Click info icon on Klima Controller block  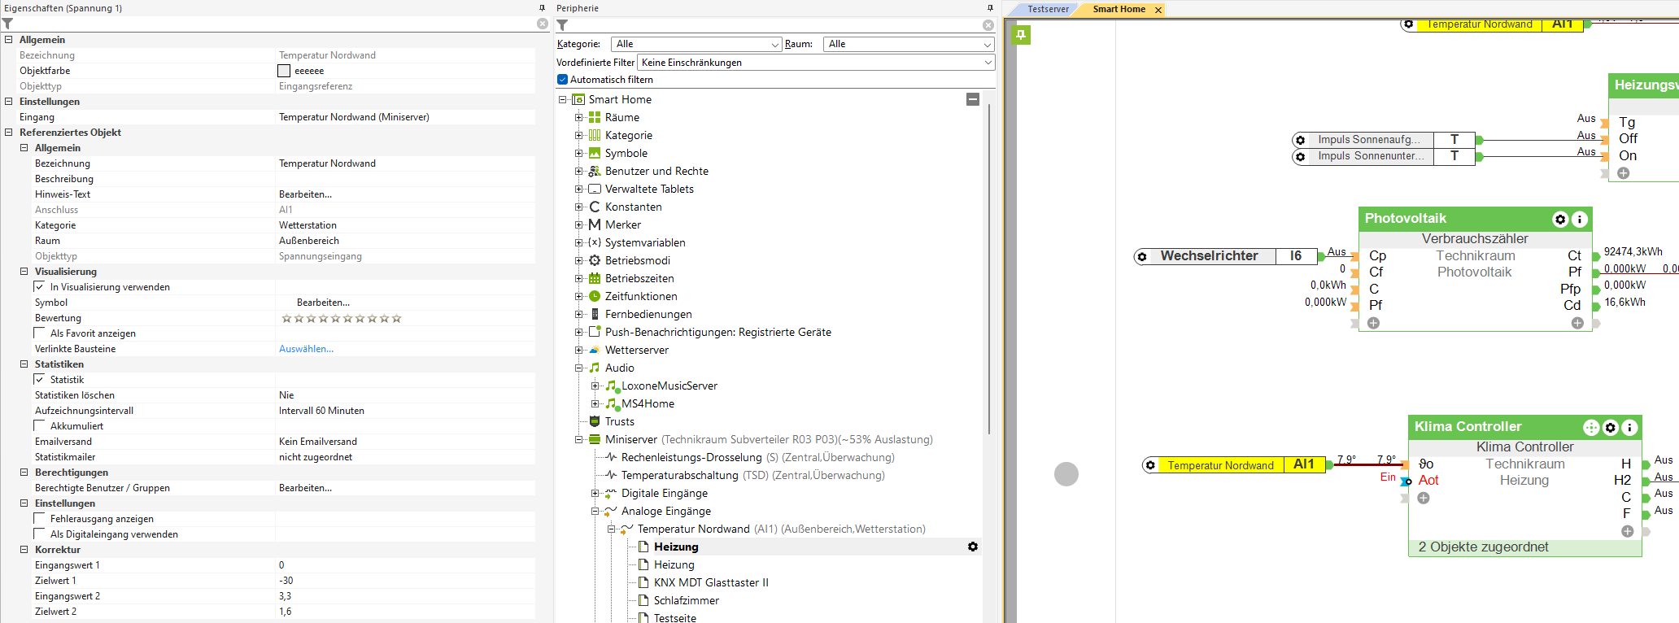pyautogui.click(x=1629, y=428)
